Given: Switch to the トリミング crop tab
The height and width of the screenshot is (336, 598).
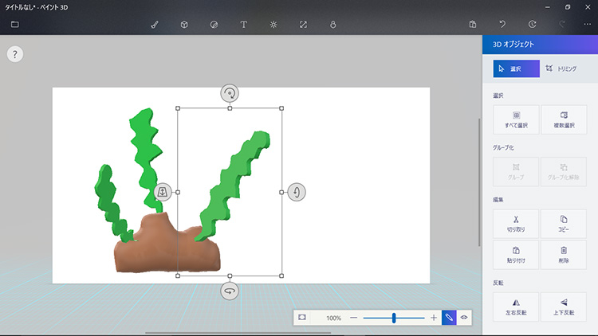Looking at the screenshot, I should tap(561, 69).
